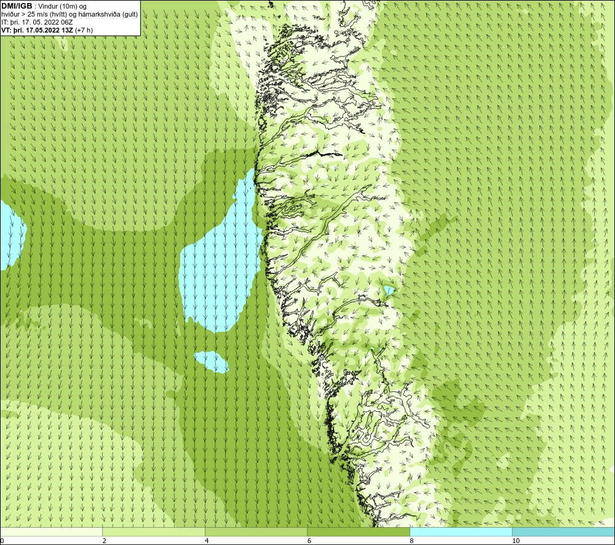Click the 'IT: þri. 17. 05. 2022 06Z' line
Viewport: 615px width, 545px height.
pyautogui.click(x=37, y=22)
